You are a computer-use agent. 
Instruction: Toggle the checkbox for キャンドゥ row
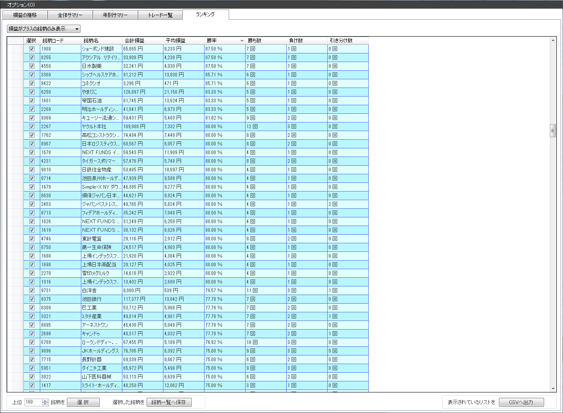click(x=32, y=334)
